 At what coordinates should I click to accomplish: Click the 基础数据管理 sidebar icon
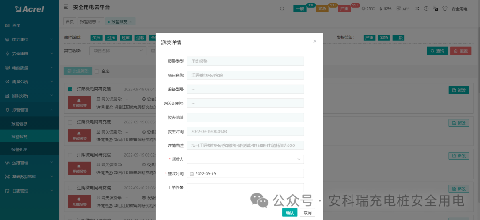(8, 177)
